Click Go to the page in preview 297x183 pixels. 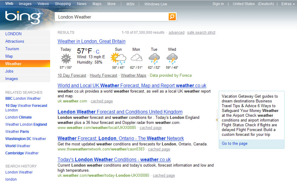(235, 143)
